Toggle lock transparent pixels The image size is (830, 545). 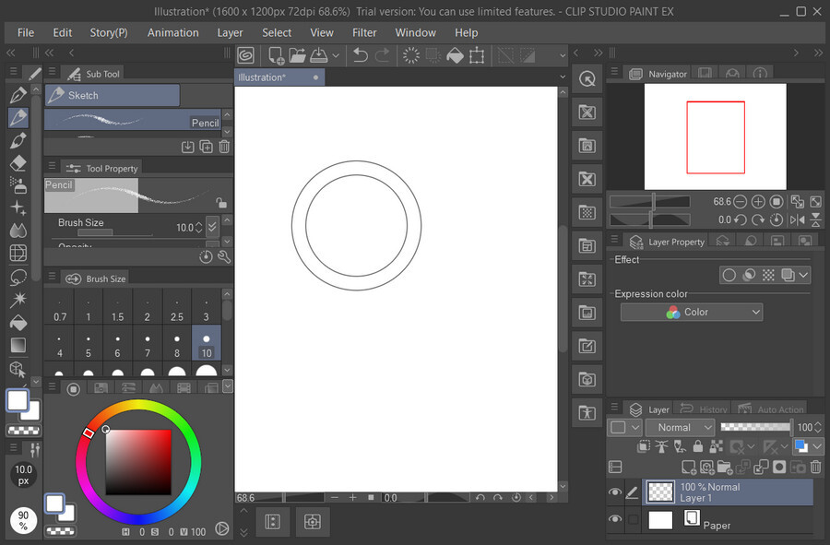[x=716, y=446]
